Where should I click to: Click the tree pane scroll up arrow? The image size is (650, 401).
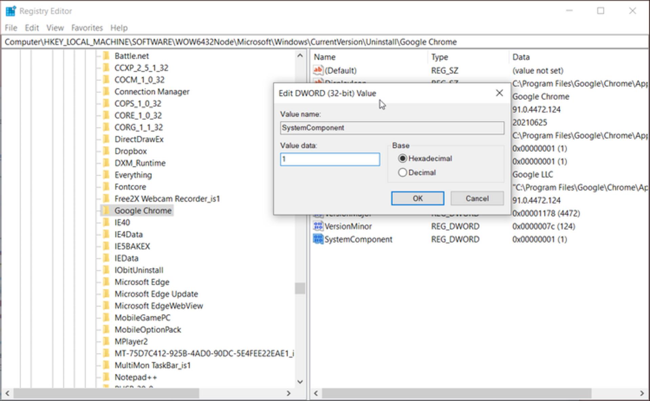coord(300,55)
